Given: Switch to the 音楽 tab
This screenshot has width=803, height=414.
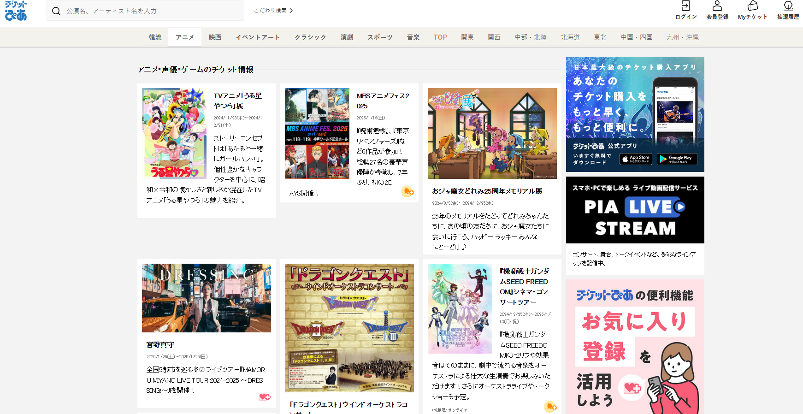Looking at the screenshot, I should coord(413,37).
